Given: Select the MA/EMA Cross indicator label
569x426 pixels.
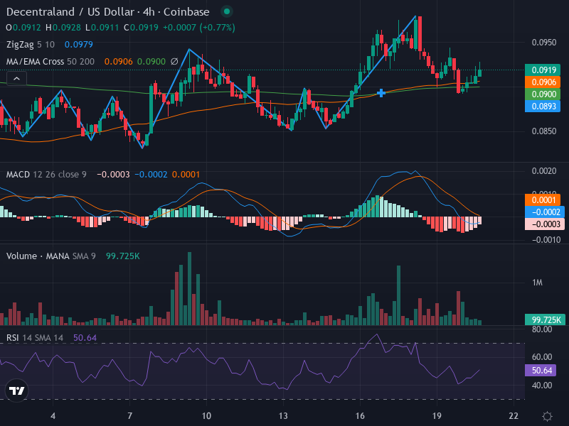Looking at the screenshot, I should tap(35, 62).
